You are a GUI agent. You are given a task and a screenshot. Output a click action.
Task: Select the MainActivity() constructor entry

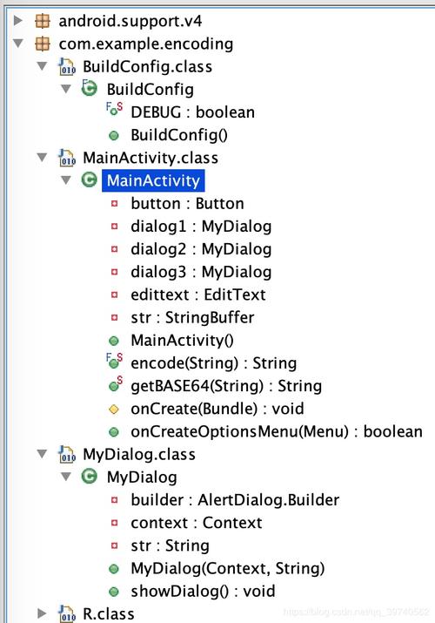click(183, 340)
